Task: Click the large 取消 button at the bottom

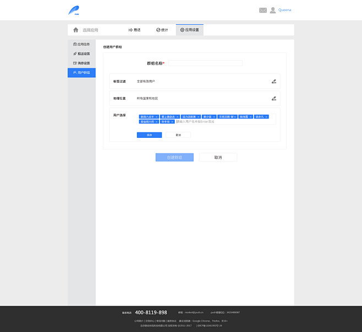Action: click(x=218, y=157)
